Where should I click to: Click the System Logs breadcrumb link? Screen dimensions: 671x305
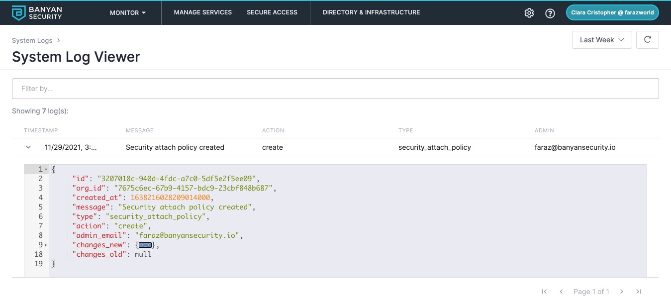coord(32,40)
